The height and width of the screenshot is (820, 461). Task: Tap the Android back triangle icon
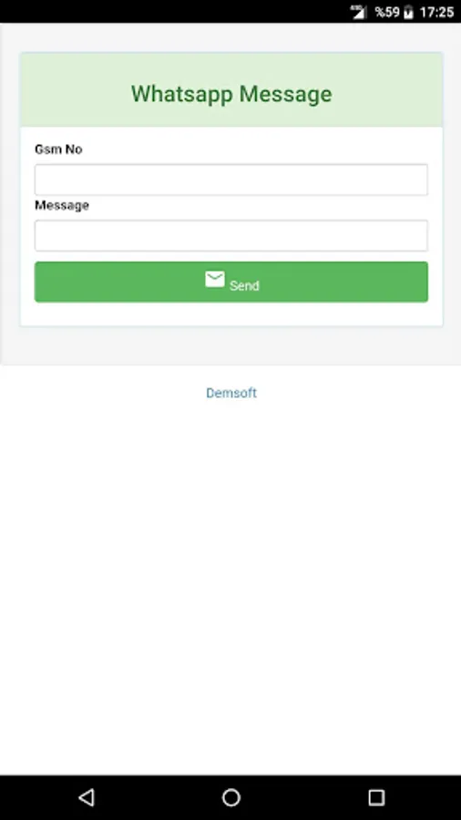(87, 797)
